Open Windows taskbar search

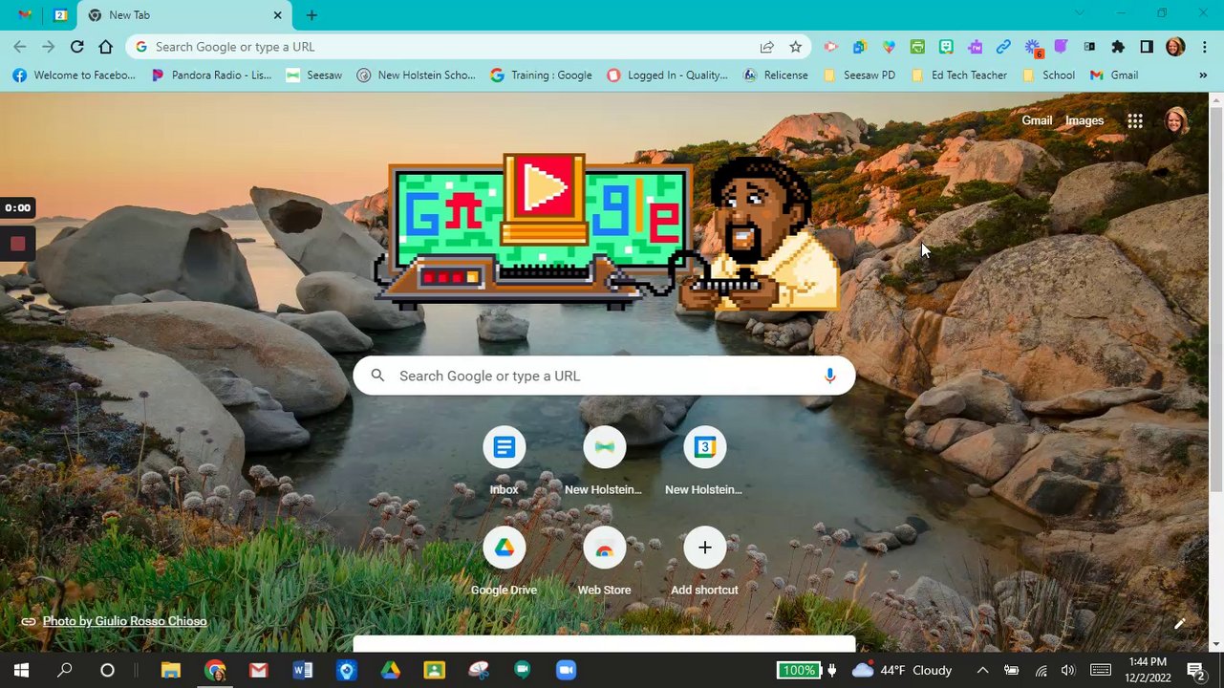pos(65,670)
